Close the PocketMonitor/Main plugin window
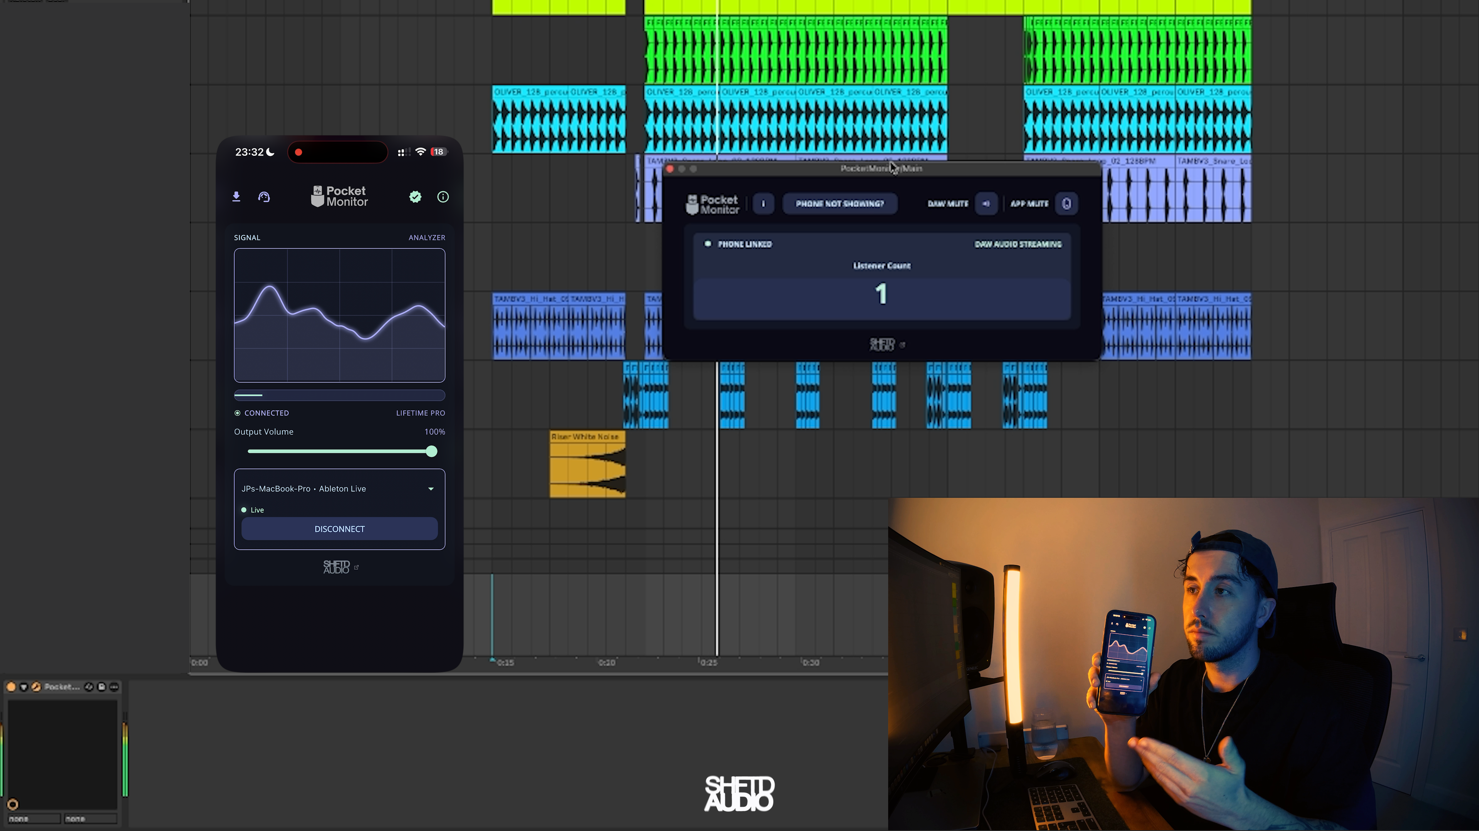This screenshot has width=1479, height=831. click(x=669, y=169)
